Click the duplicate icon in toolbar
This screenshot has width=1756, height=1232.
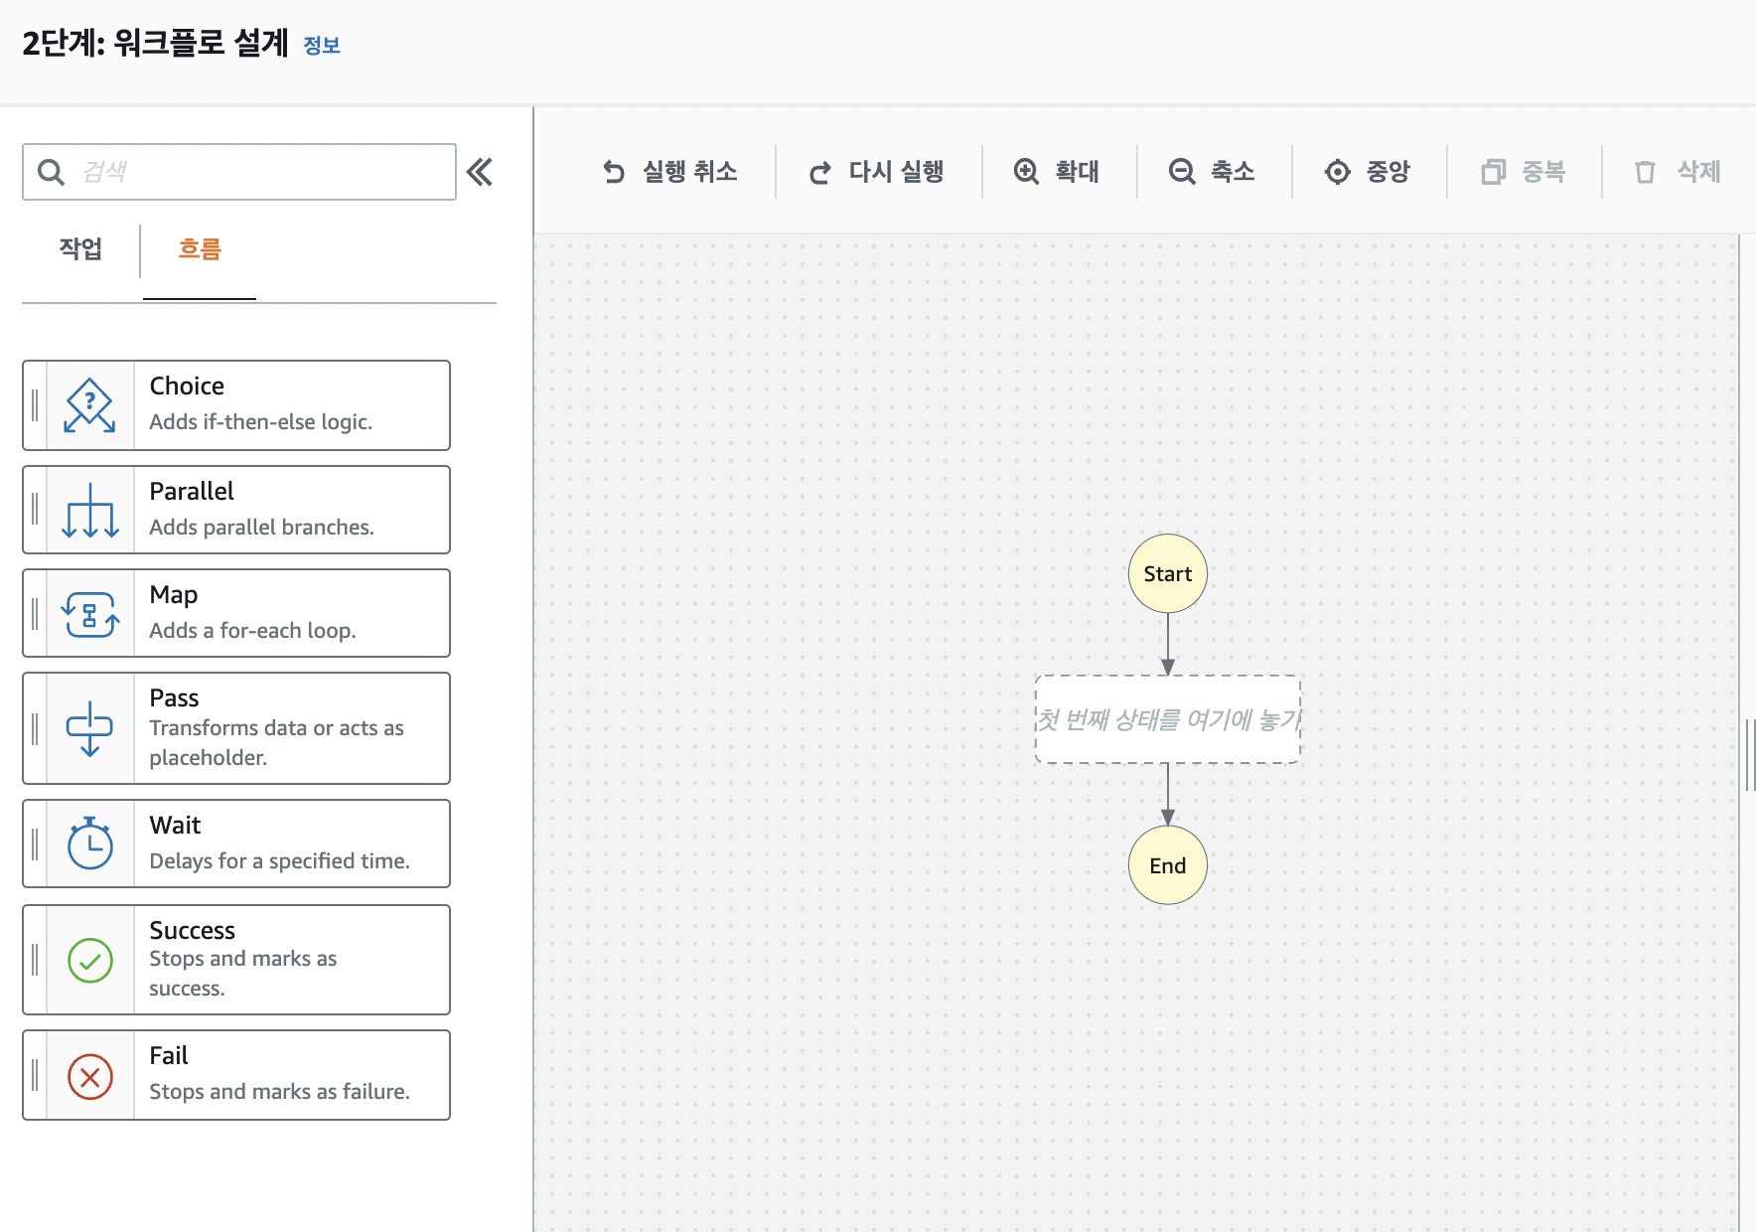[1493, 172]
